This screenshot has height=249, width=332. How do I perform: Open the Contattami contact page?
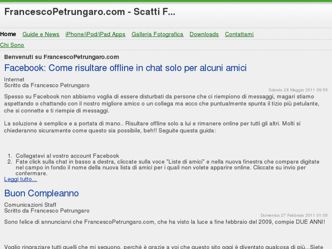[239, 34]
